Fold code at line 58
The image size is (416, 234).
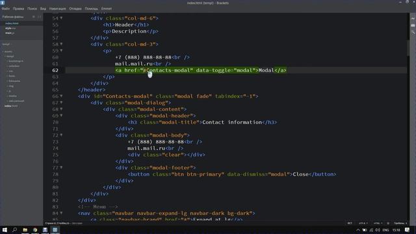pos(61,44)
